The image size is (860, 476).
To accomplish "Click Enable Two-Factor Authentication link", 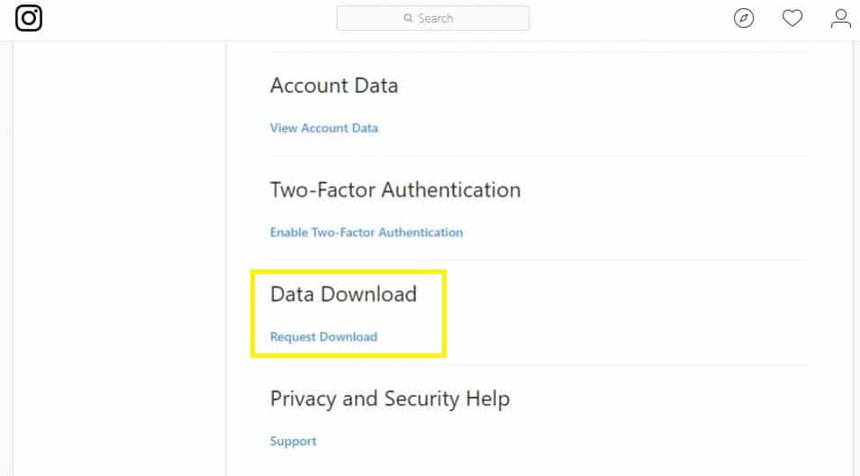I will (x=367, y=233).
